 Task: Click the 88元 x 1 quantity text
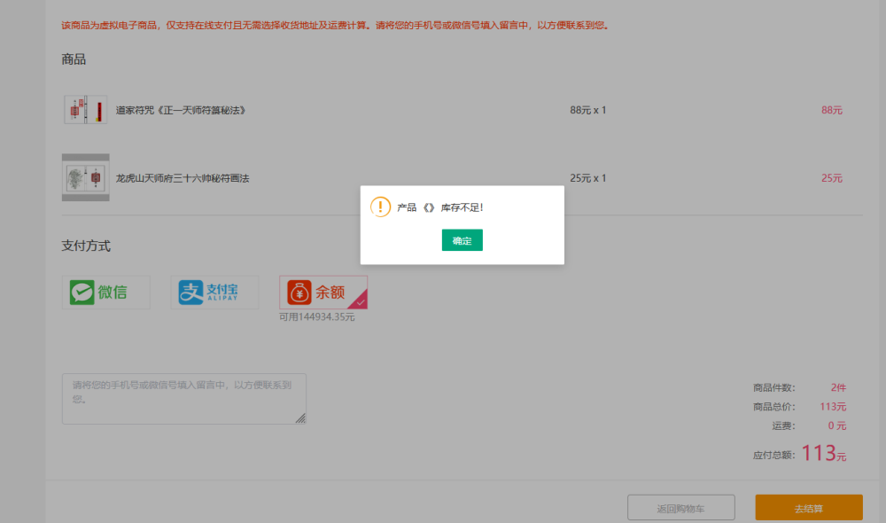tap(587, 110)
